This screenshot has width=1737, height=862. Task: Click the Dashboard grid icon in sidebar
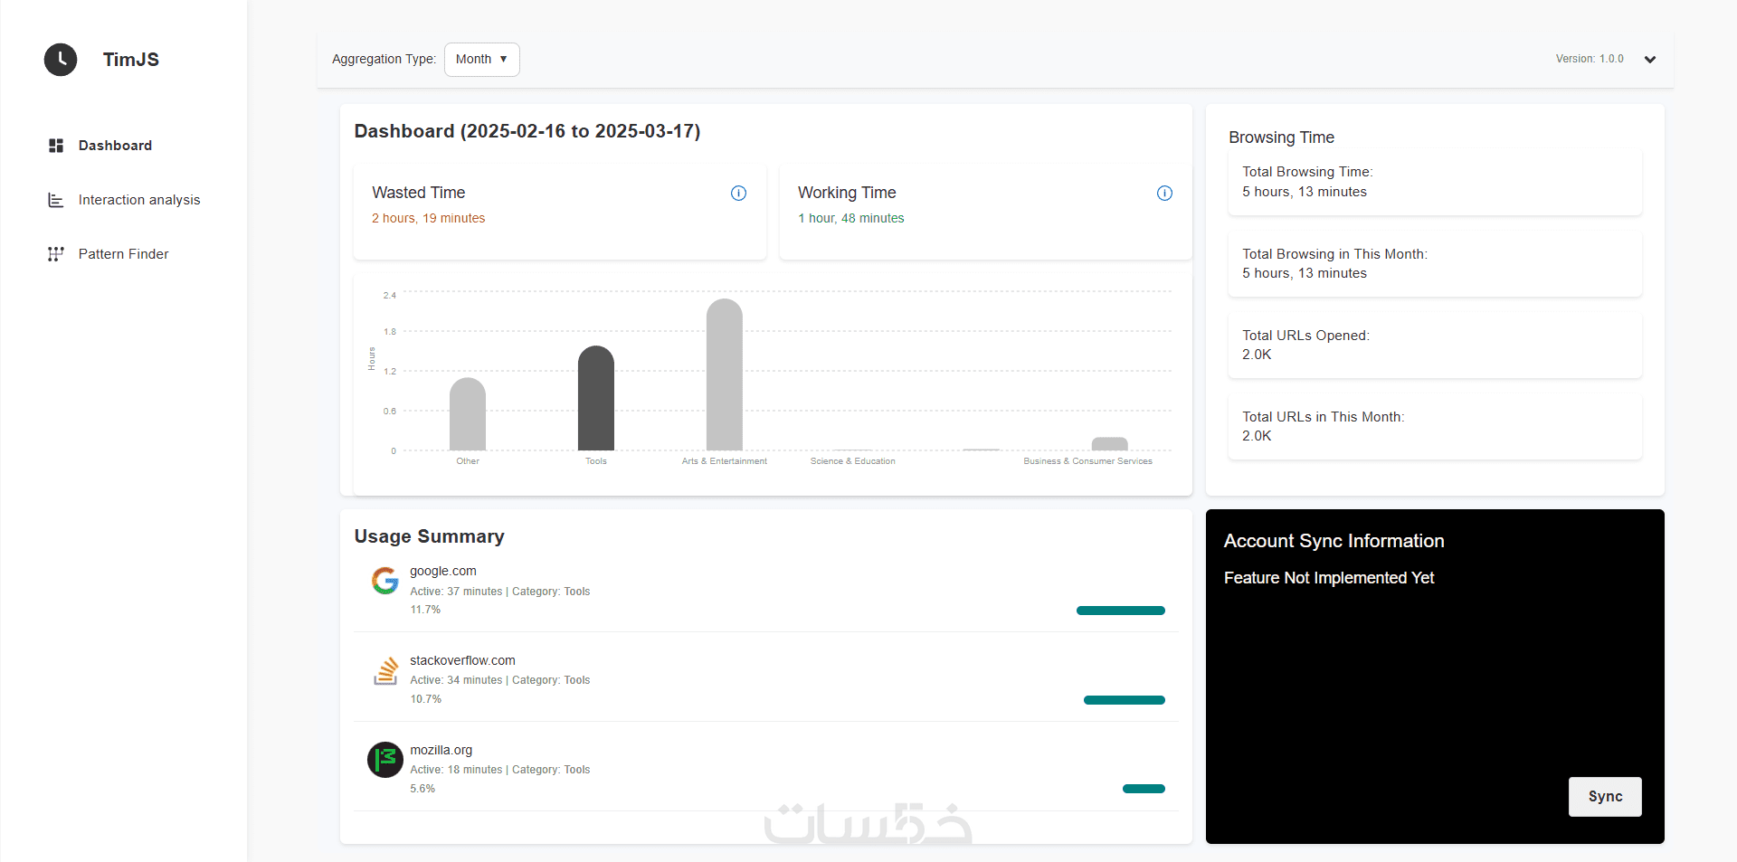[56, 146]
